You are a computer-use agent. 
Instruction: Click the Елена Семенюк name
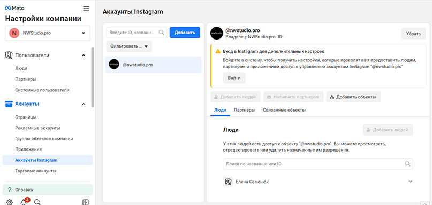(252, 182)
